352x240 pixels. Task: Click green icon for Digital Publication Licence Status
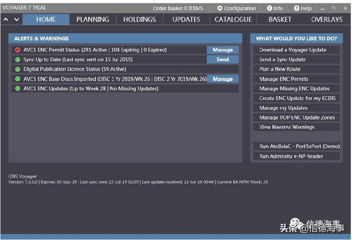pos(18,69)
